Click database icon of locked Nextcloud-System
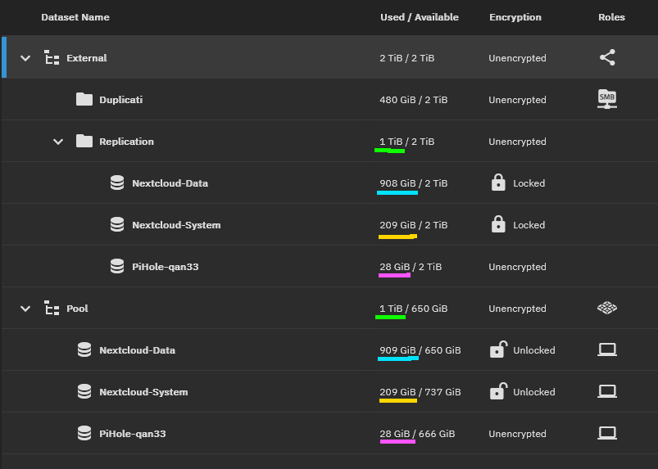Viewport: 658px width, 469px height. point(117,224)
